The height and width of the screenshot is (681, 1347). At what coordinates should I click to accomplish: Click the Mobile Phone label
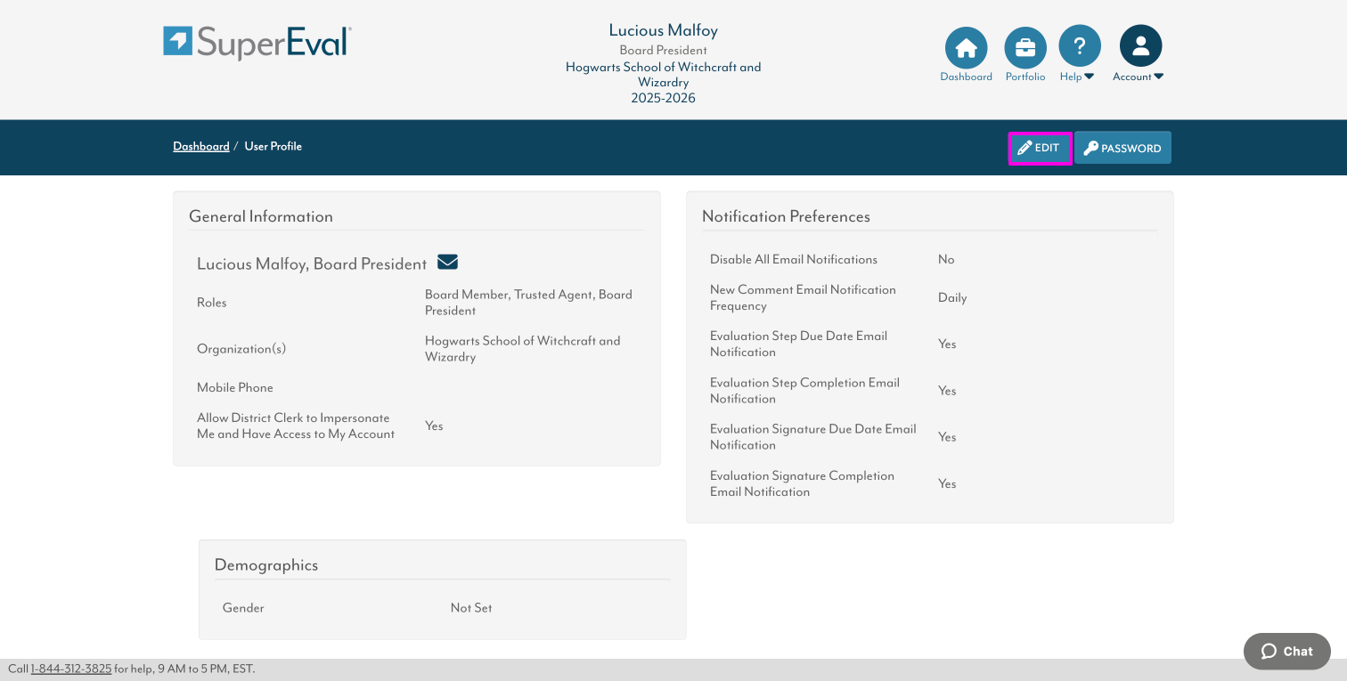(x=235, y=388)
